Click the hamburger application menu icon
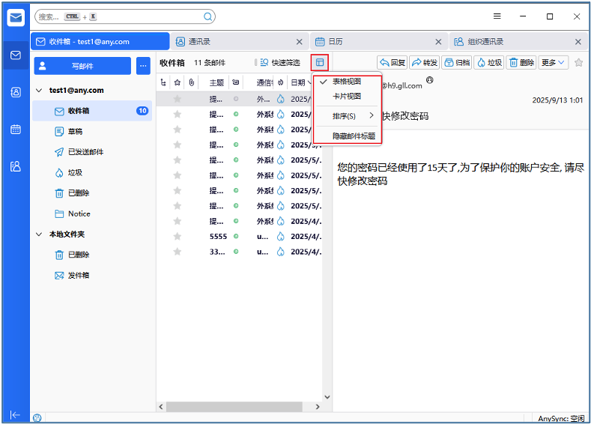Image resolution: width=591 pixels, height=424 pixels. [497, 16]
